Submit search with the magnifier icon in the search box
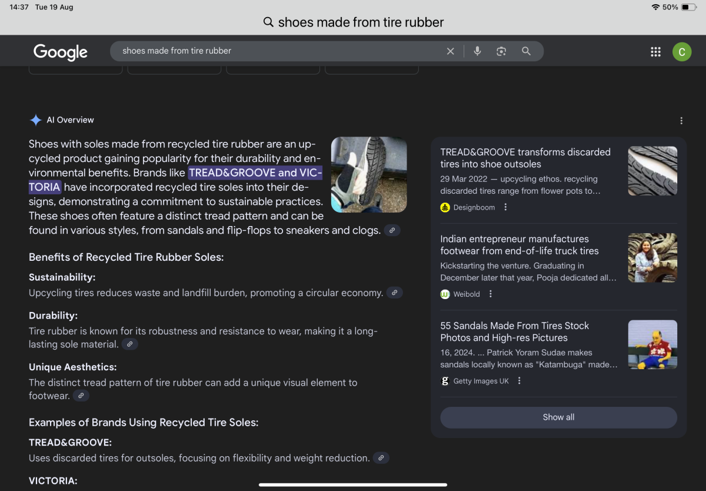 click(527, 51)
